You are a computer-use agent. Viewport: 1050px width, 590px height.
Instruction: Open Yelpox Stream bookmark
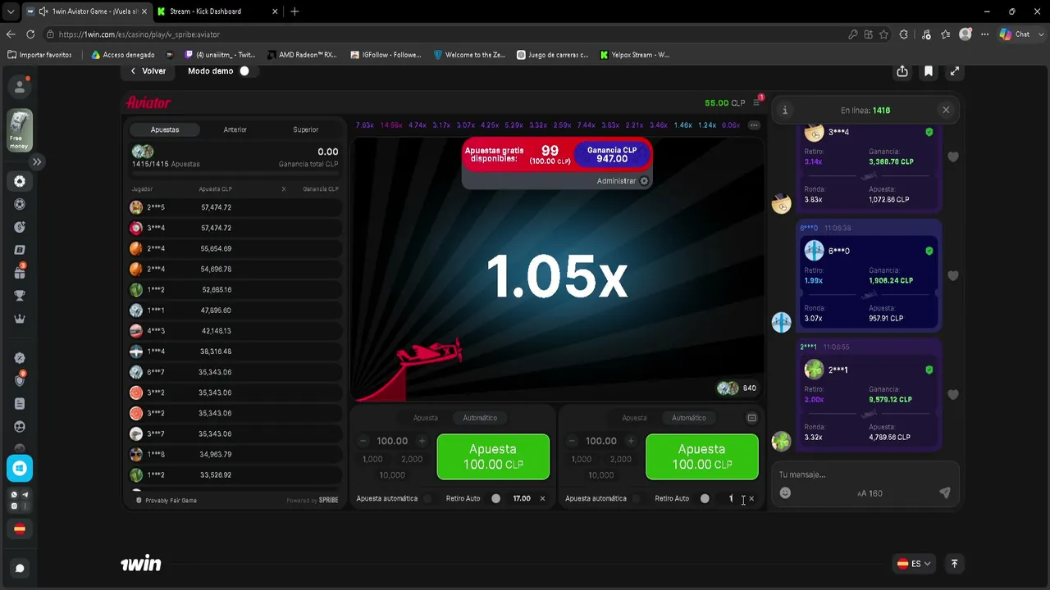[x=635, y=55]
